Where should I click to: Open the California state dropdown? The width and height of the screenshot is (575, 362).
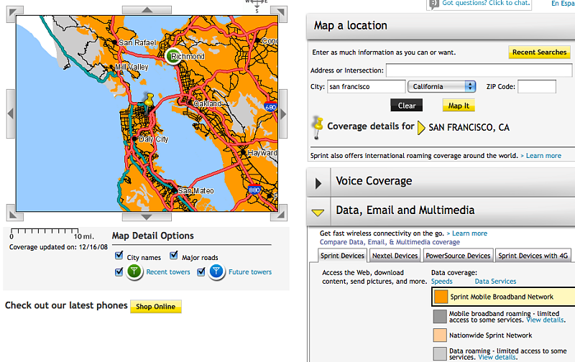pyautogui.click(x=442, y=86)
